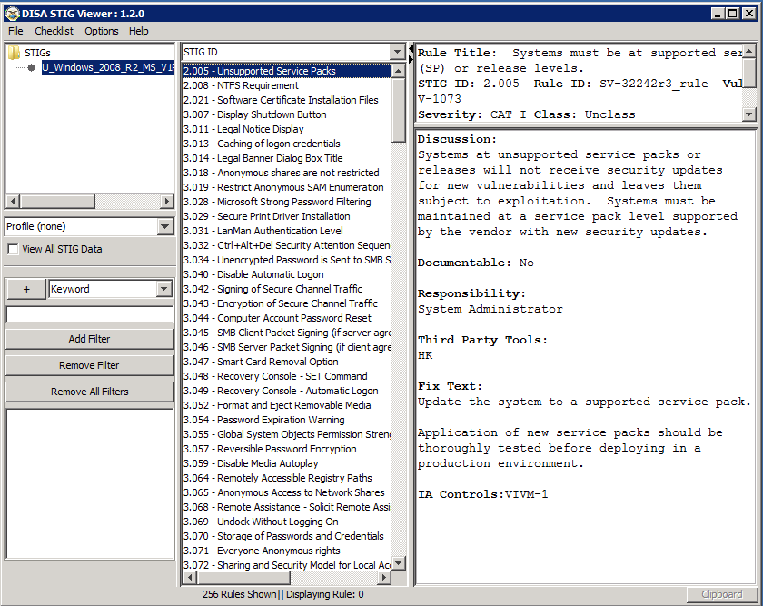Click the pane splitter collapse arrows
763x606 pixels.
point(411,54)
